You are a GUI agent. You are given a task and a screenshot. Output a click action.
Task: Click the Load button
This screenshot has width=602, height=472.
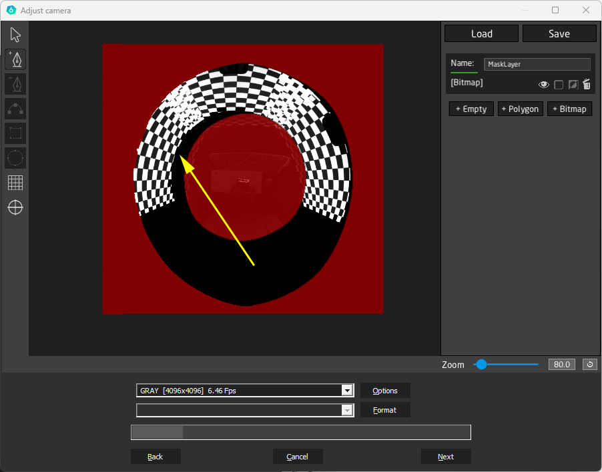tap(481, 34)
